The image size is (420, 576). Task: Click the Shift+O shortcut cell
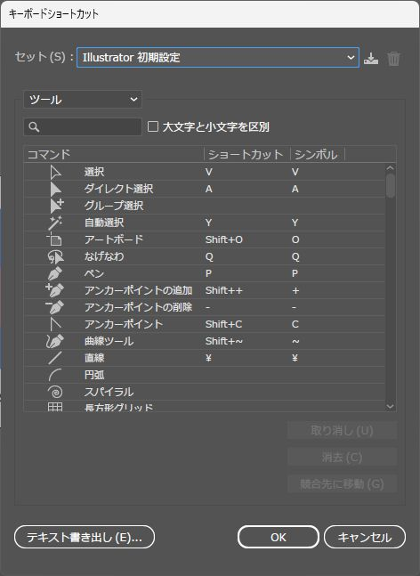coord(224,239)
